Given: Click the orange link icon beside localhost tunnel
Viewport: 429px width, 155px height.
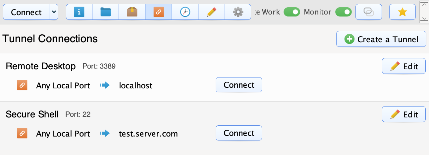Looking at the screenshot, I should (22, 85).
